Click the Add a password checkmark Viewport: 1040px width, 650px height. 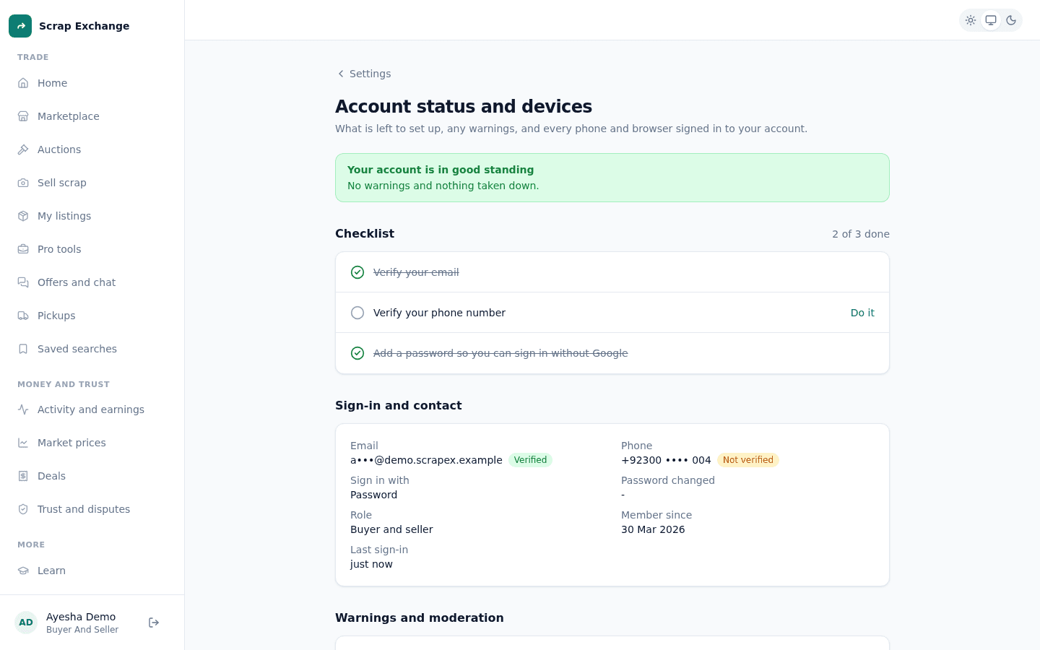tap(357, 353)
